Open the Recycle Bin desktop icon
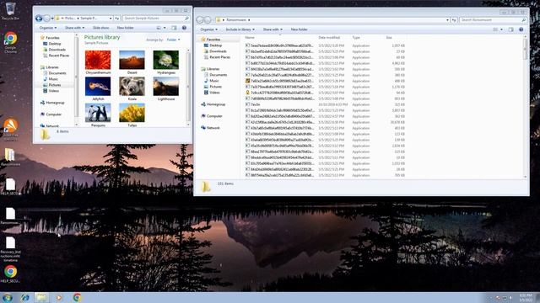This screenshot has width=540, height=303. pyautogui.click(x=10, y=11)
